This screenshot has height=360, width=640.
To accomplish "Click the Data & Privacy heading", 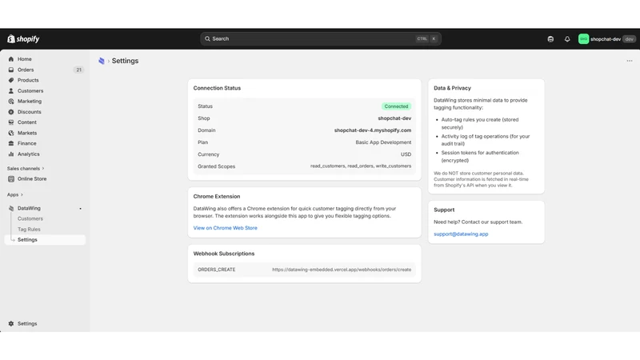I will pyautogui.click(x=452, y=88).
